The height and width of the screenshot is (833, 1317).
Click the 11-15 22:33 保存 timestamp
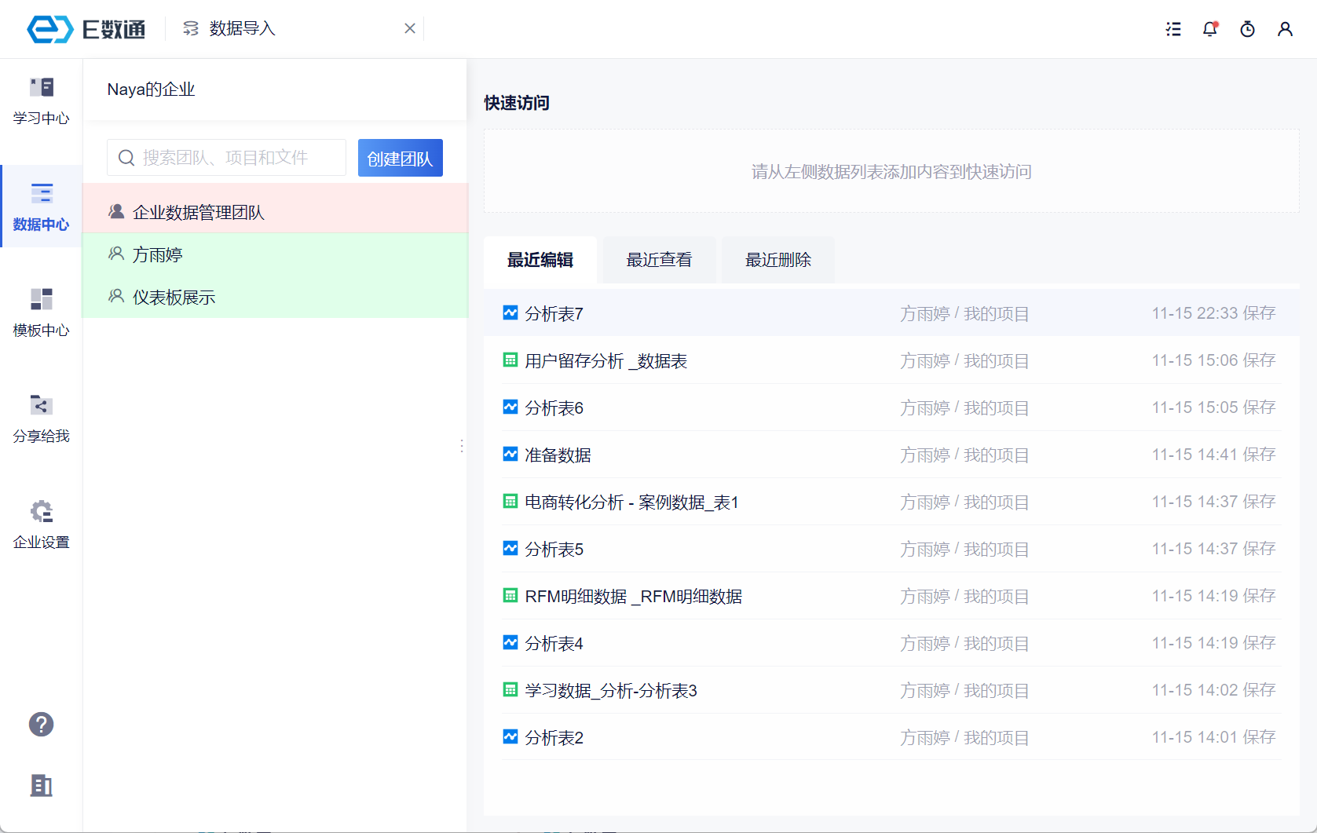click(x=1214, y=313)
